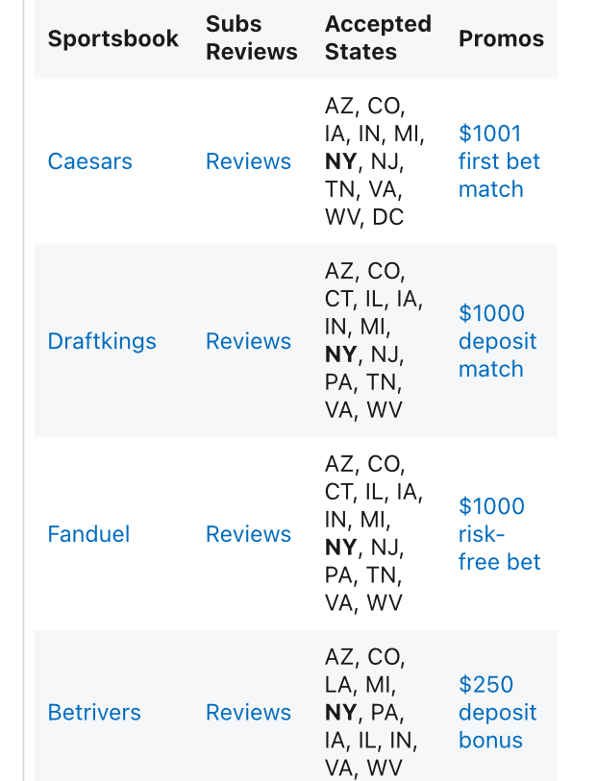
Task: Click the Accepted States column header
Action: point(378,37)
